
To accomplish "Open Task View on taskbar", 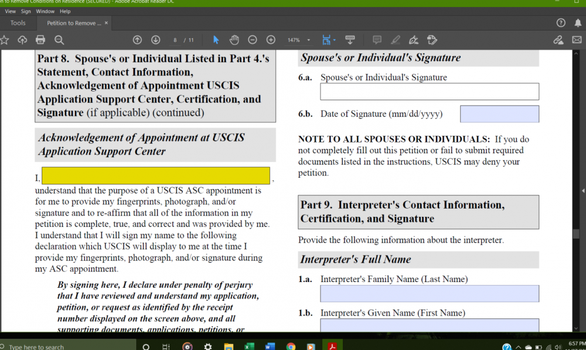I will 166,346.
